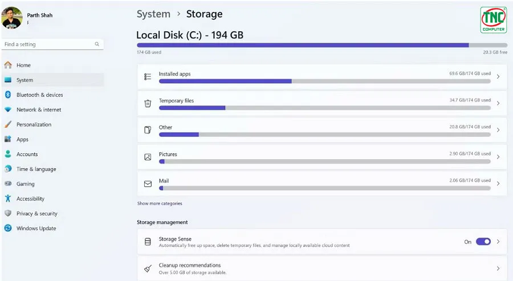Click the Find a setting search box
513x281 pixels.
point(52,44)
